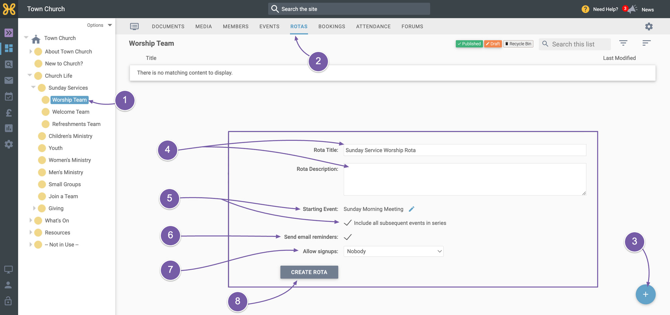Uncheck Send email reminders
The height and width of the screenshot is (315, 670).
point(348,237)
